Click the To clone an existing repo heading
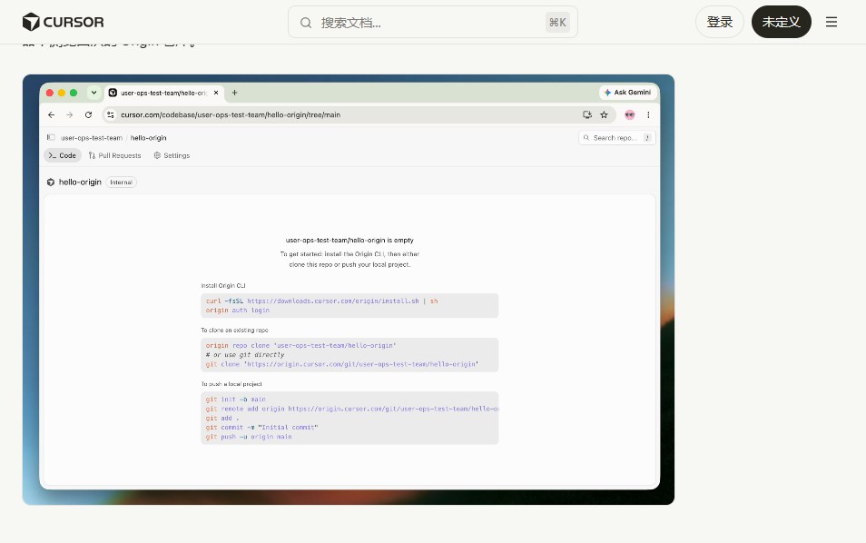The height and width of the screenshot is (543, 866). point(235,331)
